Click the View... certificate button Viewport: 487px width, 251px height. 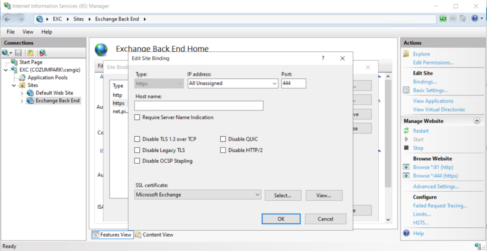pos(324,195)
